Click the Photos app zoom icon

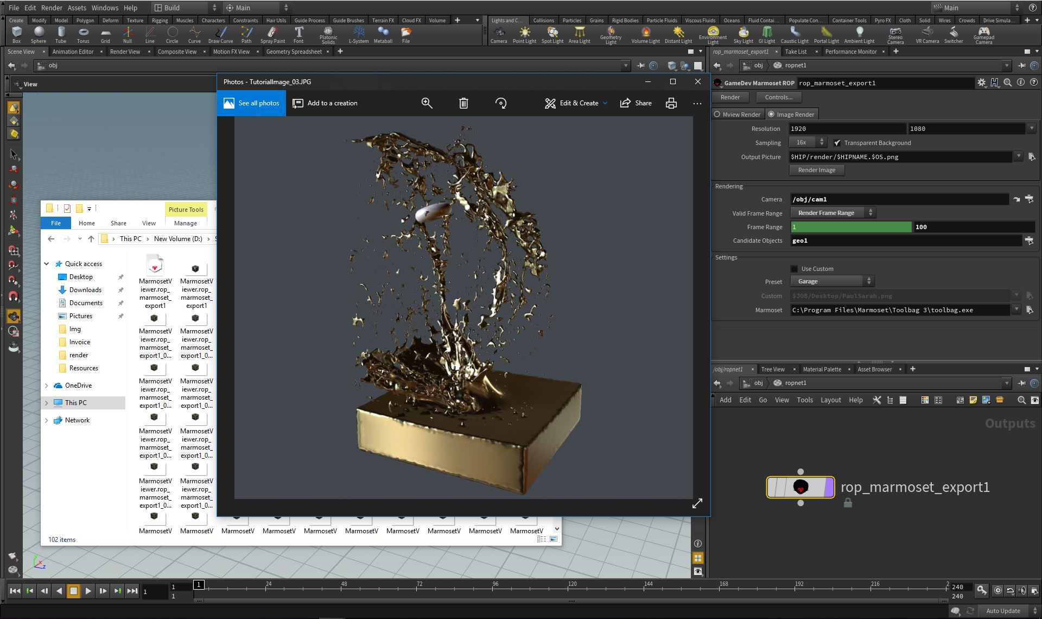pyautogui.click(x=427, y=103)
